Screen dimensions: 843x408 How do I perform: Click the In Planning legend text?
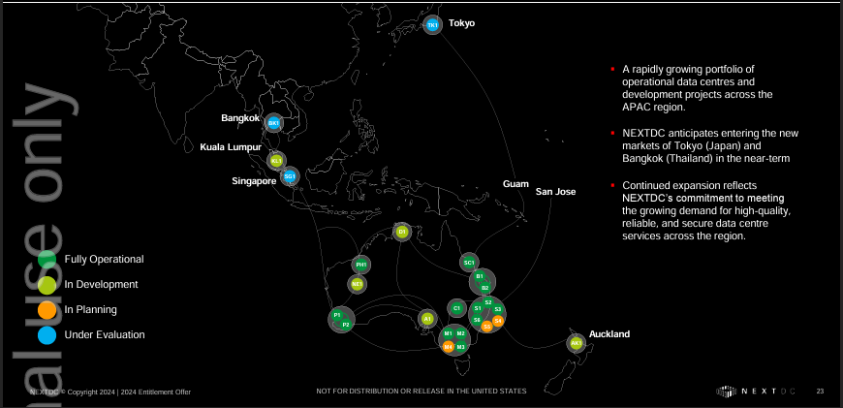(90, 309)
